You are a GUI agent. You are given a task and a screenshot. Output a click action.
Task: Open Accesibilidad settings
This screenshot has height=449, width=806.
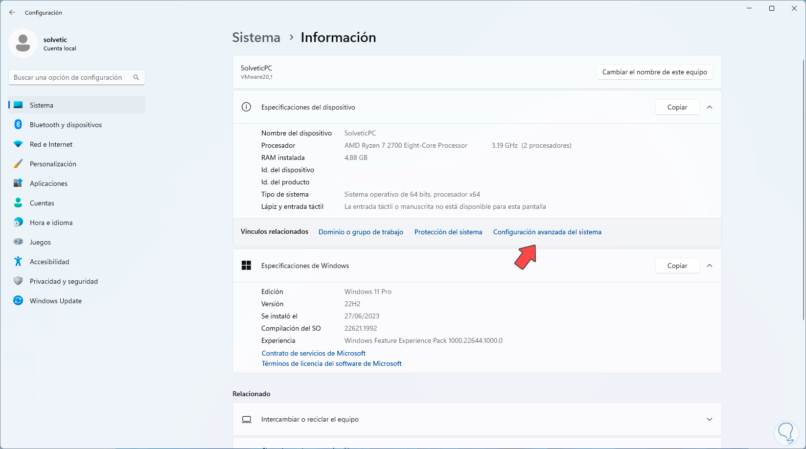[77, 262]
